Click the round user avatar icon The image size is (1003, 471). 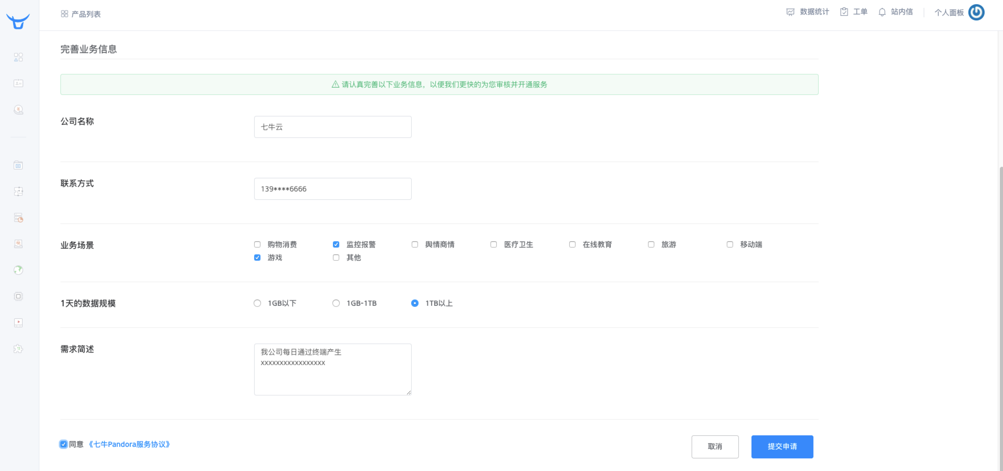tap(976, 12)
